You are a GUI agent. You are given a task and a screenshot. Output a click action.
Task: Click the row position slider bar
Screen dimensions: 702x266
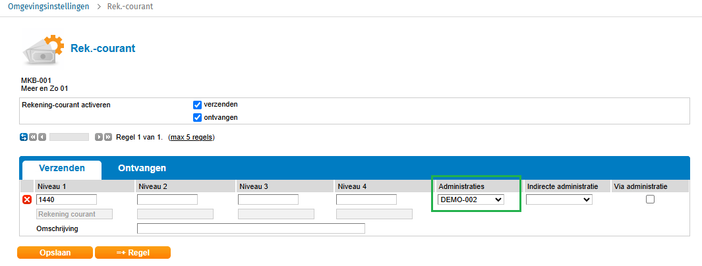click(69, 137)
